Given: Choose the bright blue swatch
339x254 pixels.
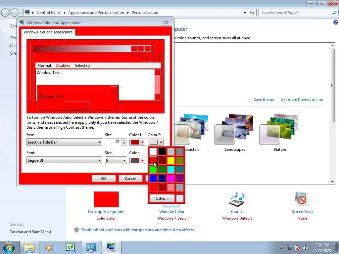Looking at the screenshot, I should coord(153,178).
